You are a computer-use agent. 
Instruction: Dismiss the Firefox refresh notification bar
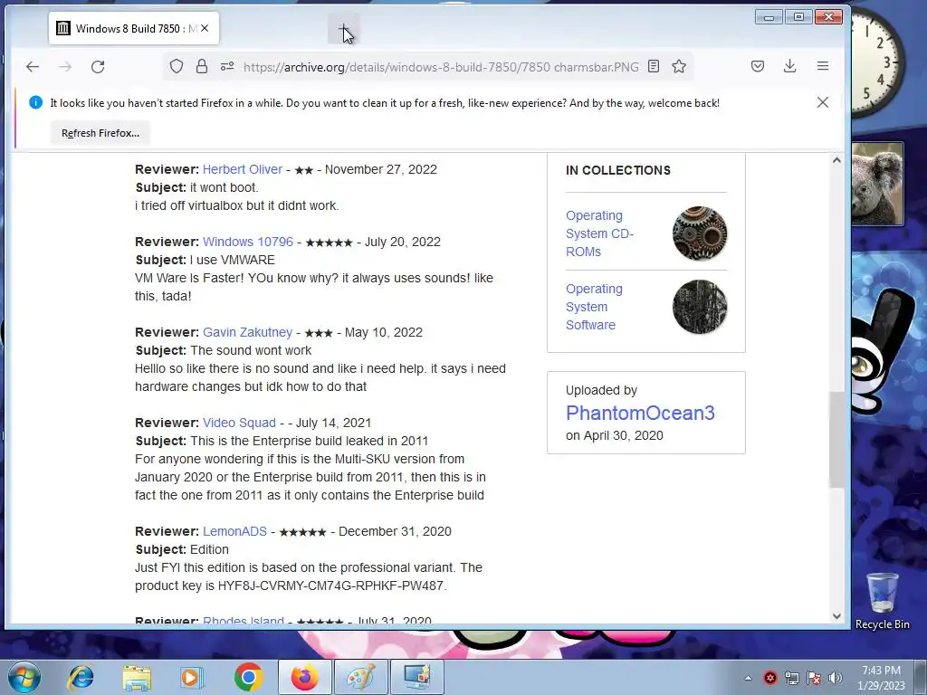pyautogui.click(x=822, y=102)
